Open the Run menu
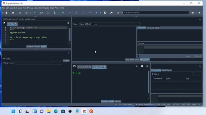Viewport: 206px width, 115px height. point(25,8)
